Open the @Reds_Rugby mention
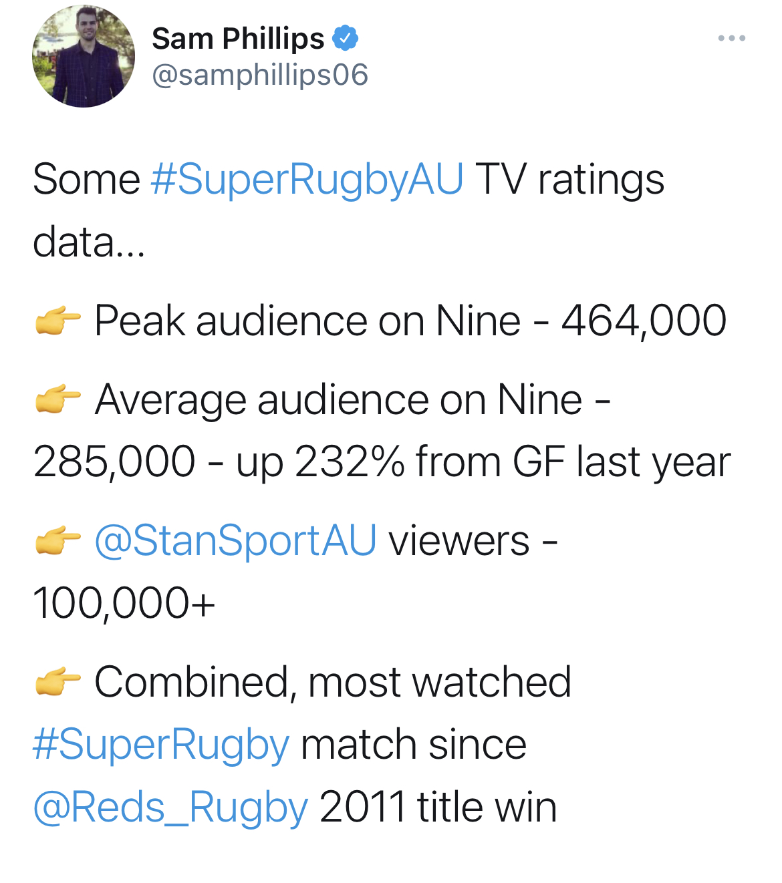The height and width of the screenshot is (883, 782). click(170, 808)
